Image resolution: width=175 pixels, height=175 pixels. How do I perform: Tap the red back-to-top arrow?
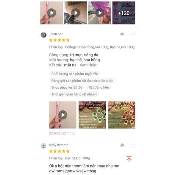(129, 159)
